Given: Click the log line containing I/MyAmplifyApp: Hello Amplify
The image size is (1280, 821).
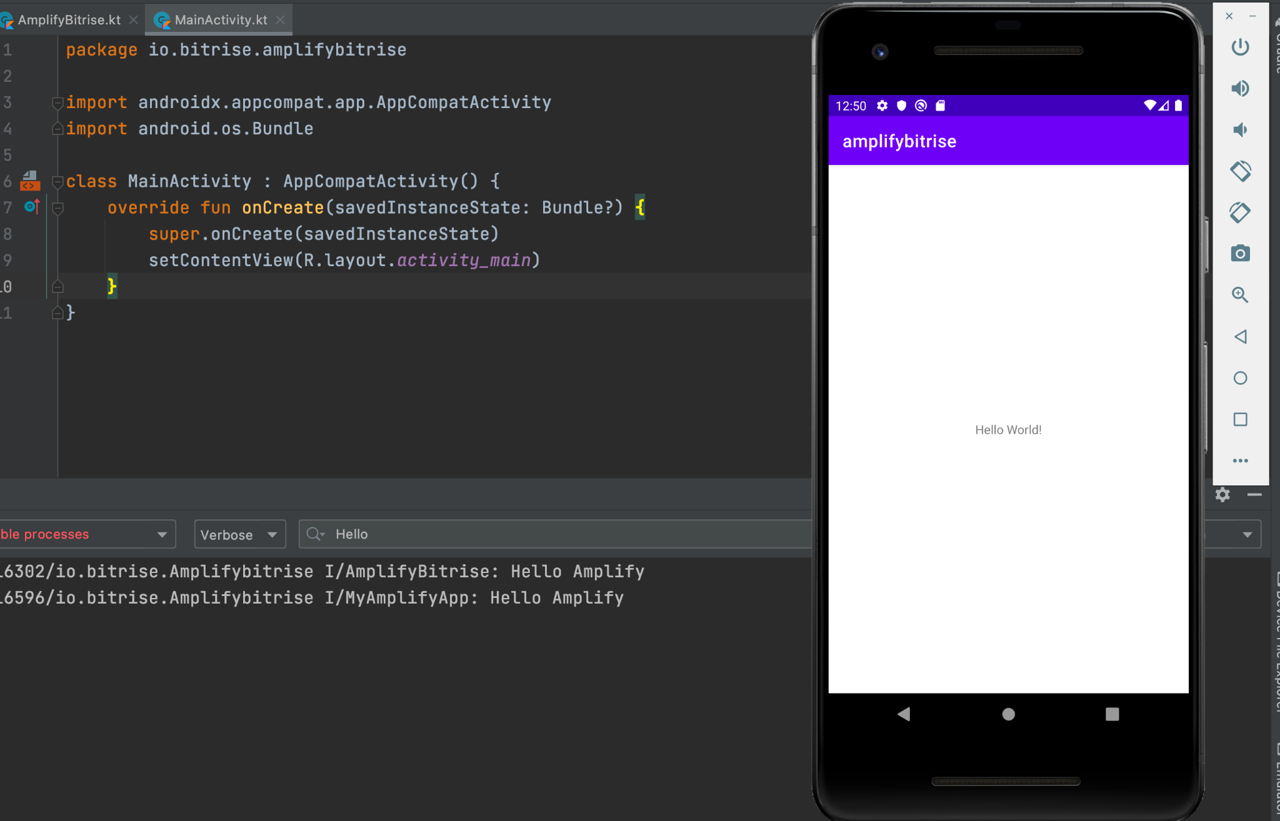Looking at the screenshot, I should pos(312,597).
